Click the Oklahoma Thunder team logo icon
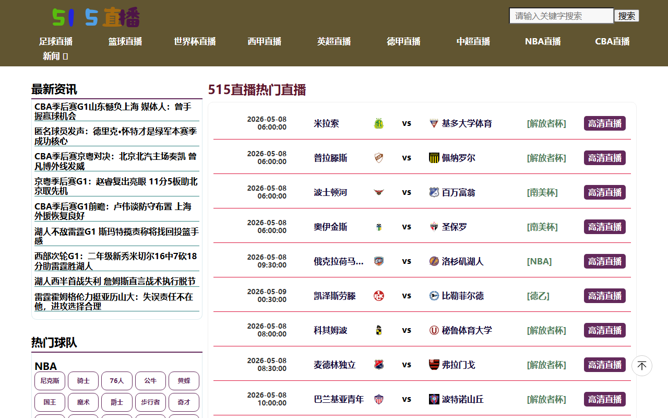The image size is (668, 418). click(x=379, y=261)
